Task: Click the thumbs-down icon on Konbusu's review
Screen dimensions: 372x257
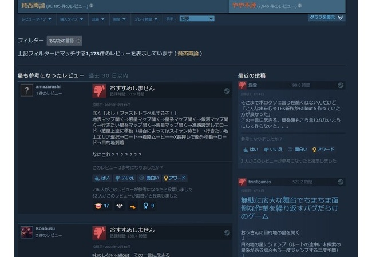Action: pyautogui.click(x=99, y=232)
